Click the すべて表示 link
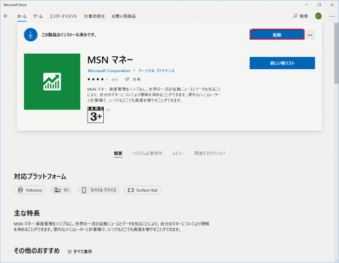The width and height of the screenshot is (339, 263). (x=82, y=252)
